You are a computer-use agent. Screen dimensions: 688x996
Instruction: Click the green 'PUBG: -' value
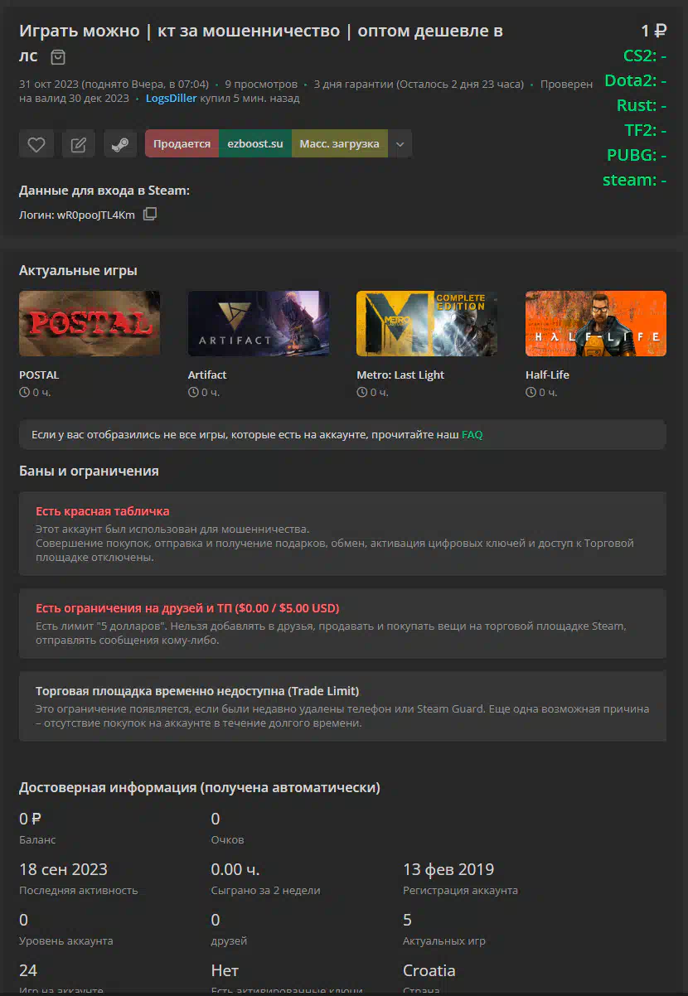click(x=637, y=155)
